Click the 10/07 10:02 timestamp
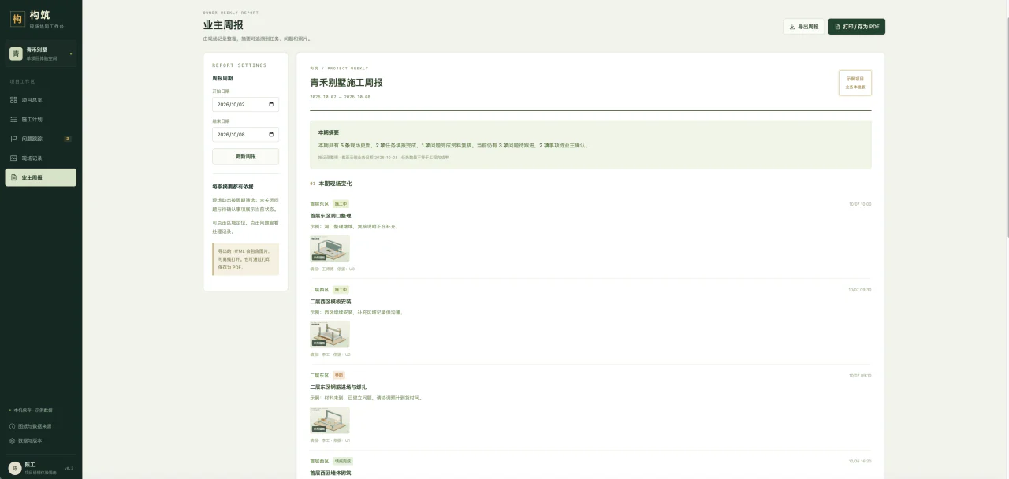This screenshot has height=479, width=1009. [860, 204]
